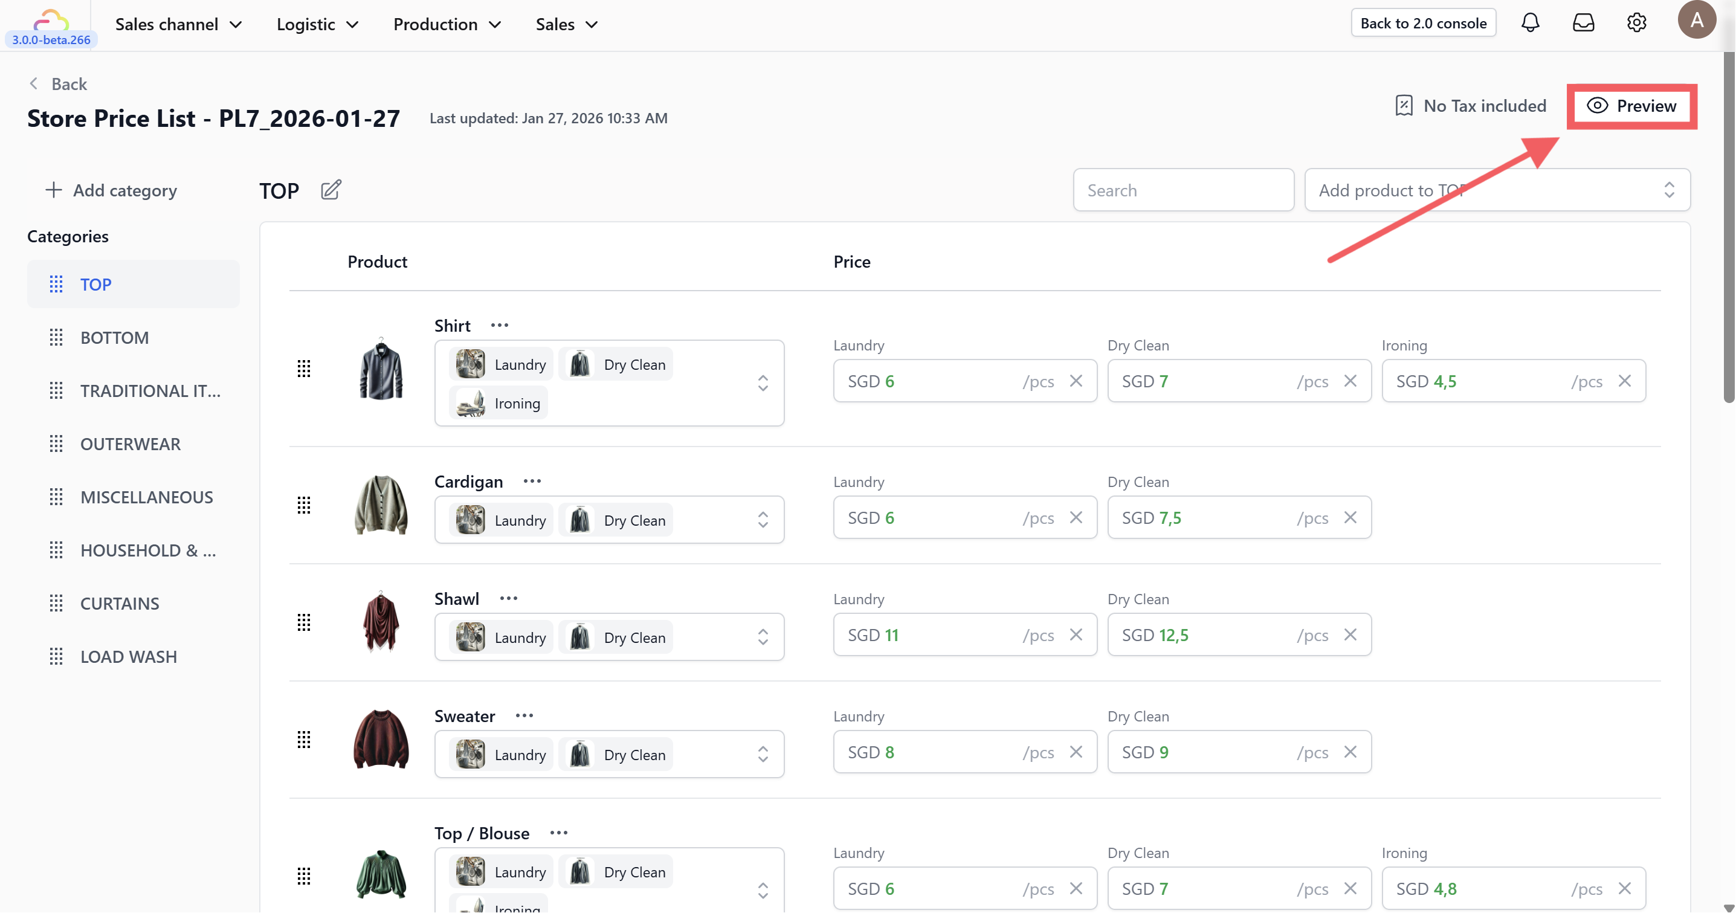Click Back to 2.0 console button

(x=1422, y=23)
